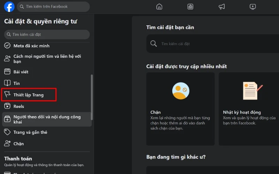Open Tin settings
The width and height of the screenshot is (279, 174).
pos(47,83)
